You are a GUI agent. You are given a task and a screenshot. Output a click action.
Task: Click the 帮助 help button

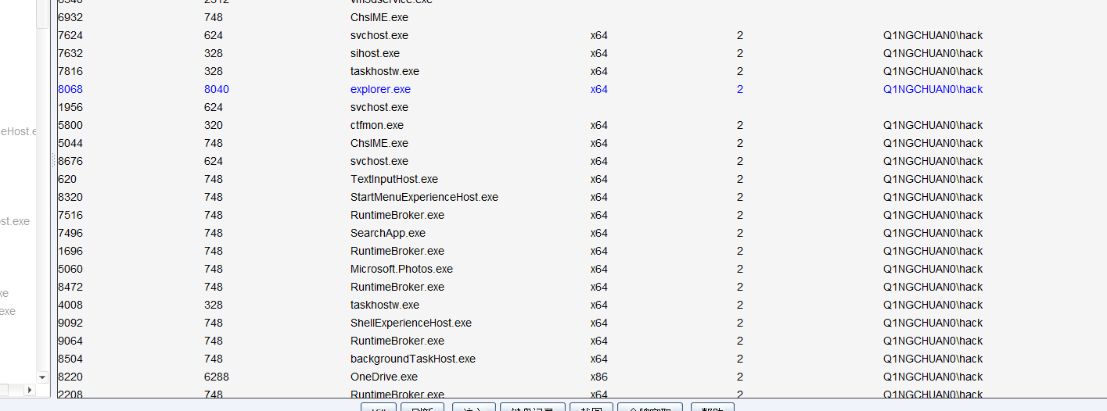click(712, 408)
